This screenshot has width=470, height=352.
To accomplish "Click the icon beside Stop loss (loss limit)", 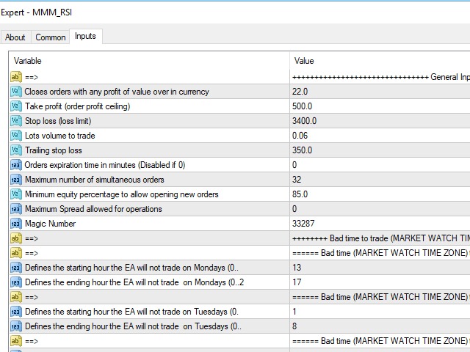I will (16, 121).
